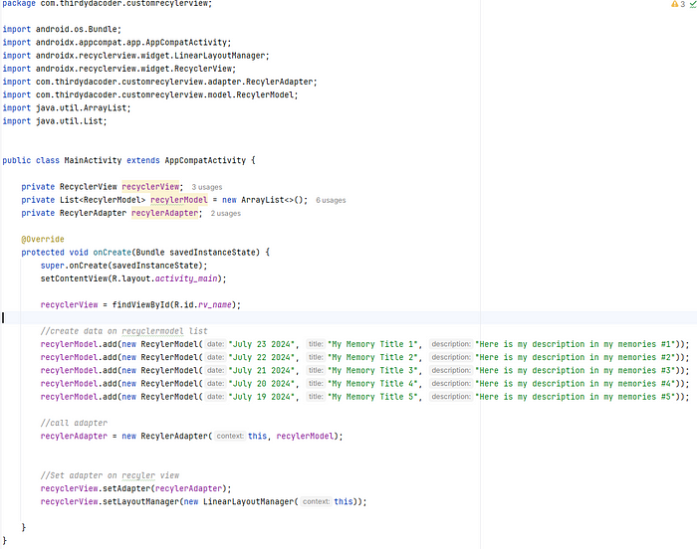Click LinearLayoutManager in the setLayoutManager call

click(x=249, y=501)
